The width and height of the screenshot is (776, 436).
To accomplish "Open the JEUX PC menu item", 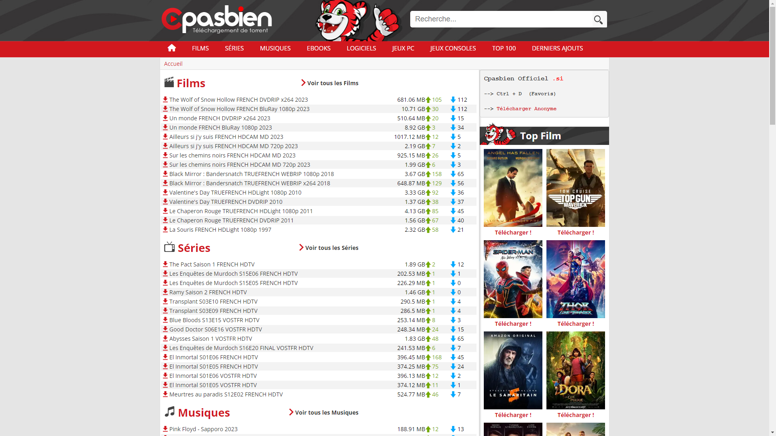I will (x=403, y=48).
